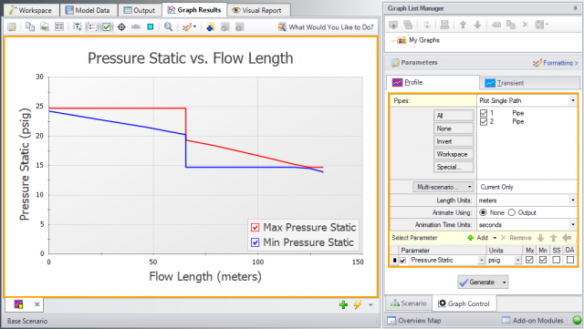Screen dimensions: 584x329
Task: Click the All pipes button
Action: [454, 116]
